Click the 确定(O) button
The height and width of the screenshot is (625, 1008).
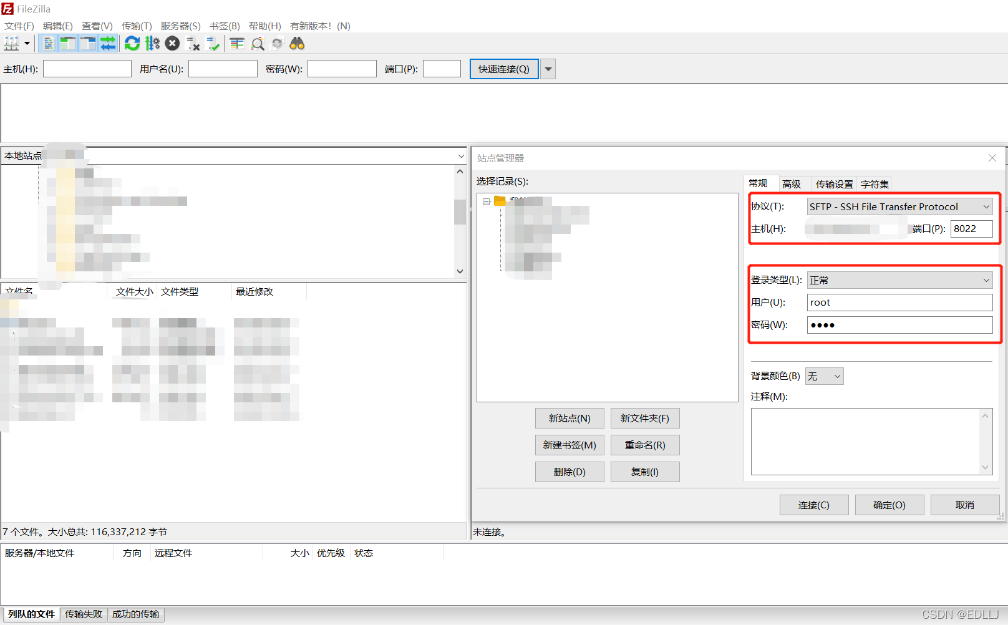(889, 505)
